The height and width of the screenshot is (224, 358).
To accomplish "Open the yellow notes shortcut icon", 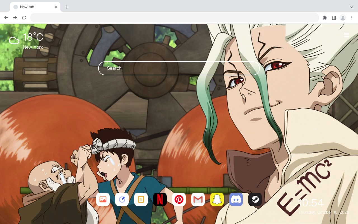I will click(141, 199).
